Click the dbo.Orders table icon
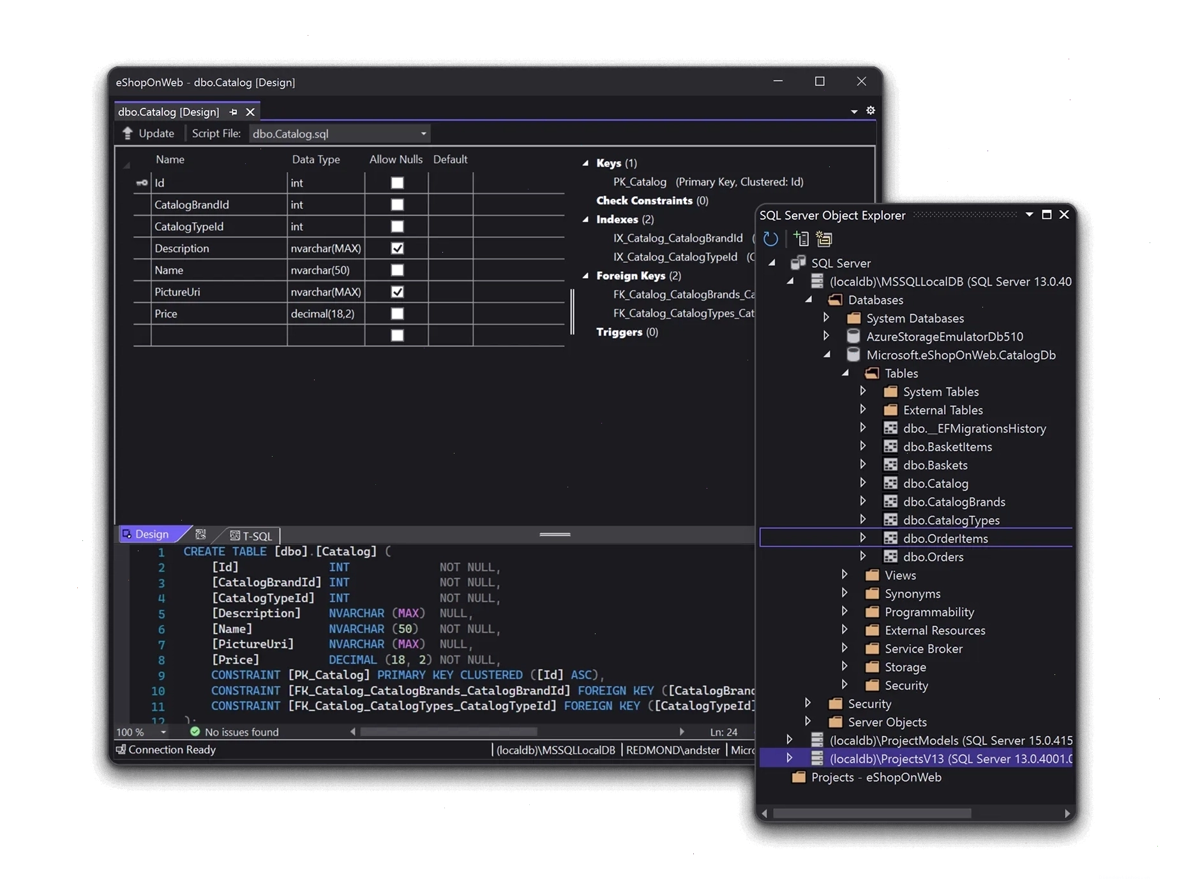Screen dimensions: 1186x888 890,556
